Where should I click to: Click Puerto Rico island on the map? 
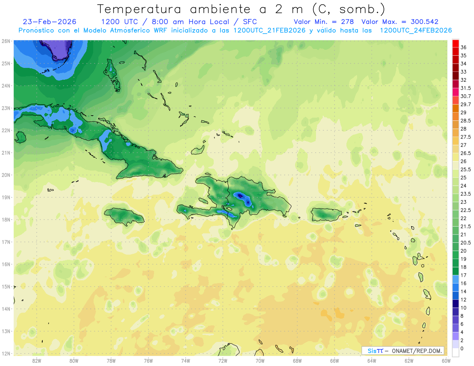click(x=327, y=214)
